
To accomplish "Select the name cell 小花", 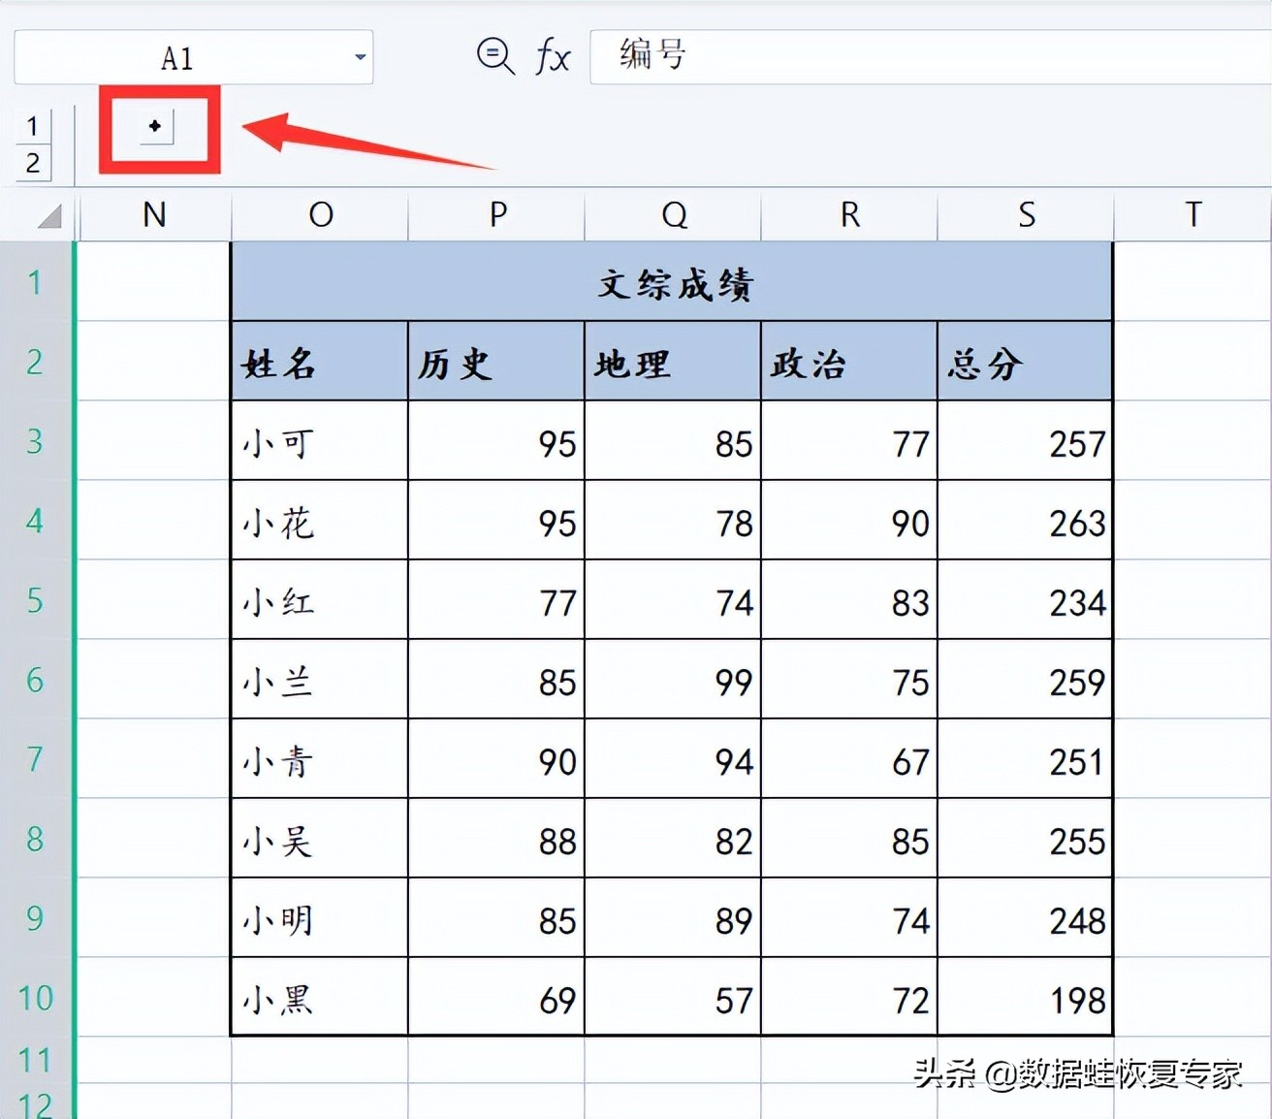I will [320, 521].
